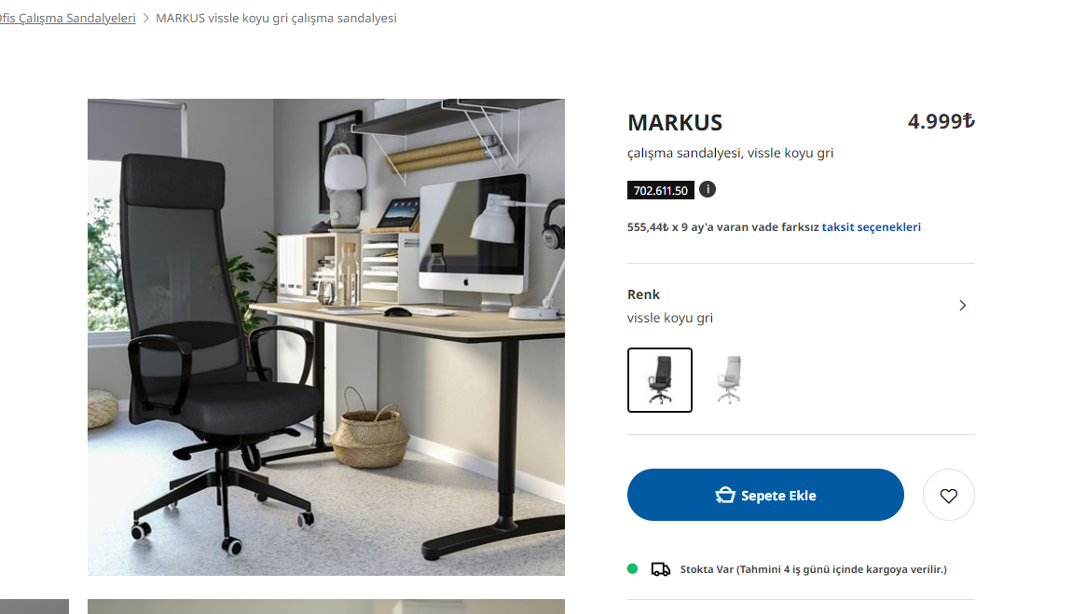Viewport: 1072px width, 614px height.
Task: Click the delivery truck icon
Action: pos(660,569)
